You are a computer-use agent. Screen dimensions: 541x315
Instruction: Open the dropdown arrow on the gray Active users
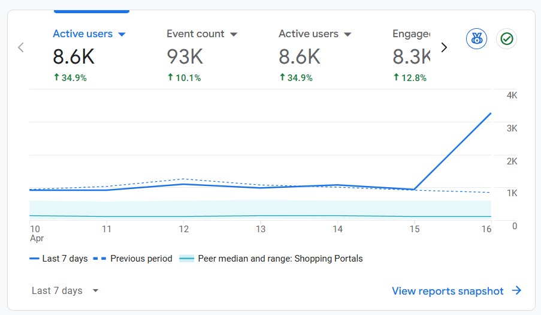(x=347, y=35)
